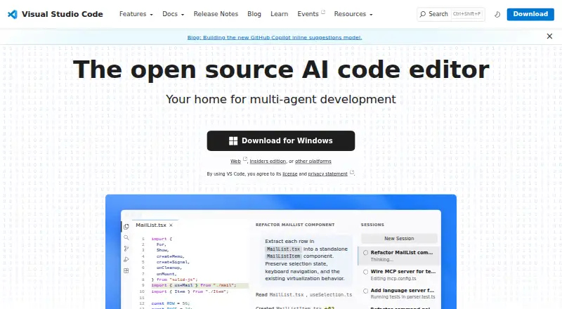Image resolution: width=562 pixels, height=309 pixels.
Task: Click the Run and Debug icon in sidebar
Action: 126,260
